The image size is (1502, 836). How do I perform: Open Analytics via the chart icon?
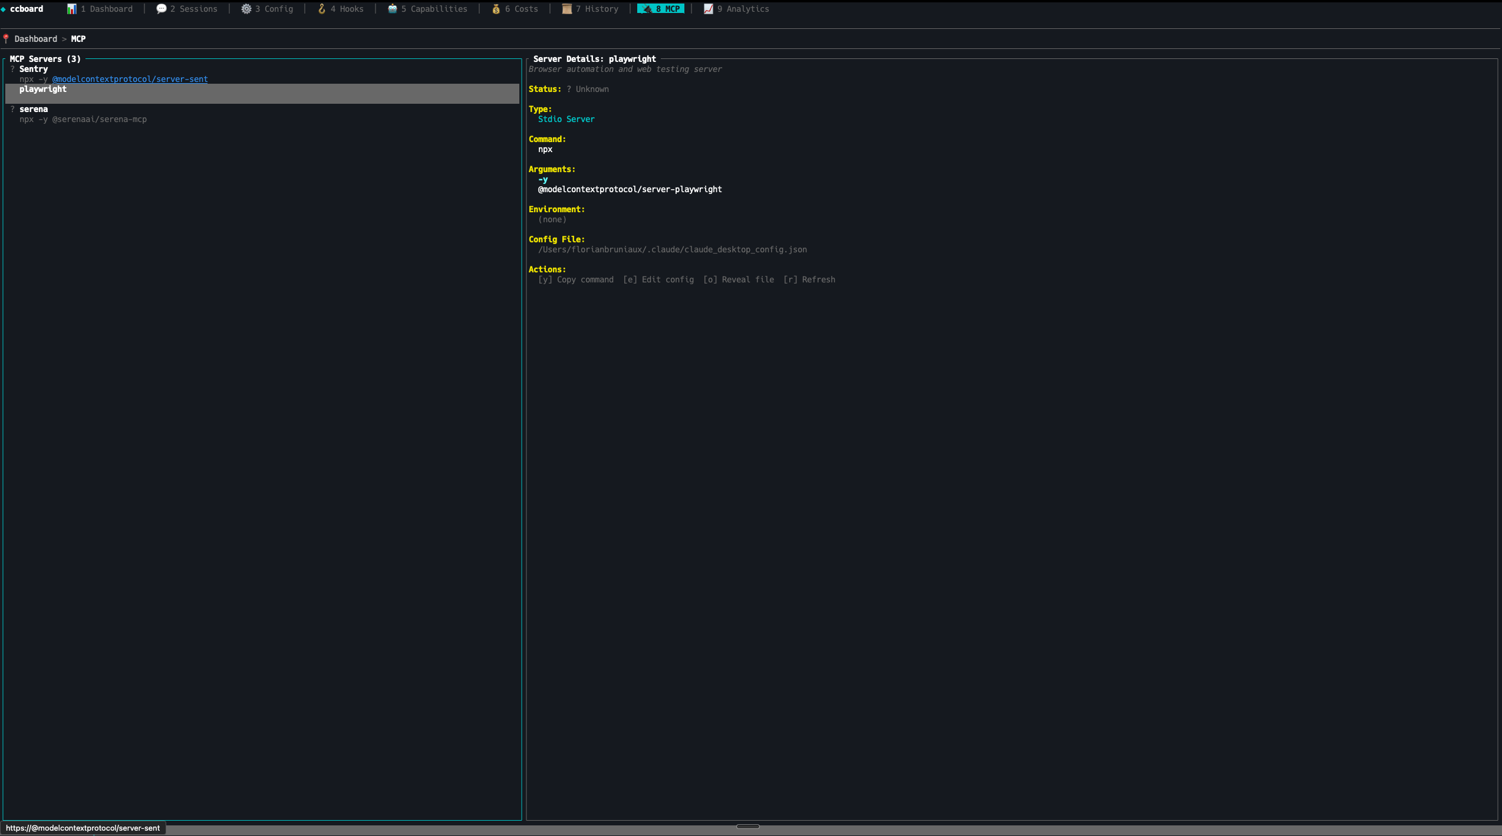click(707, 9)
